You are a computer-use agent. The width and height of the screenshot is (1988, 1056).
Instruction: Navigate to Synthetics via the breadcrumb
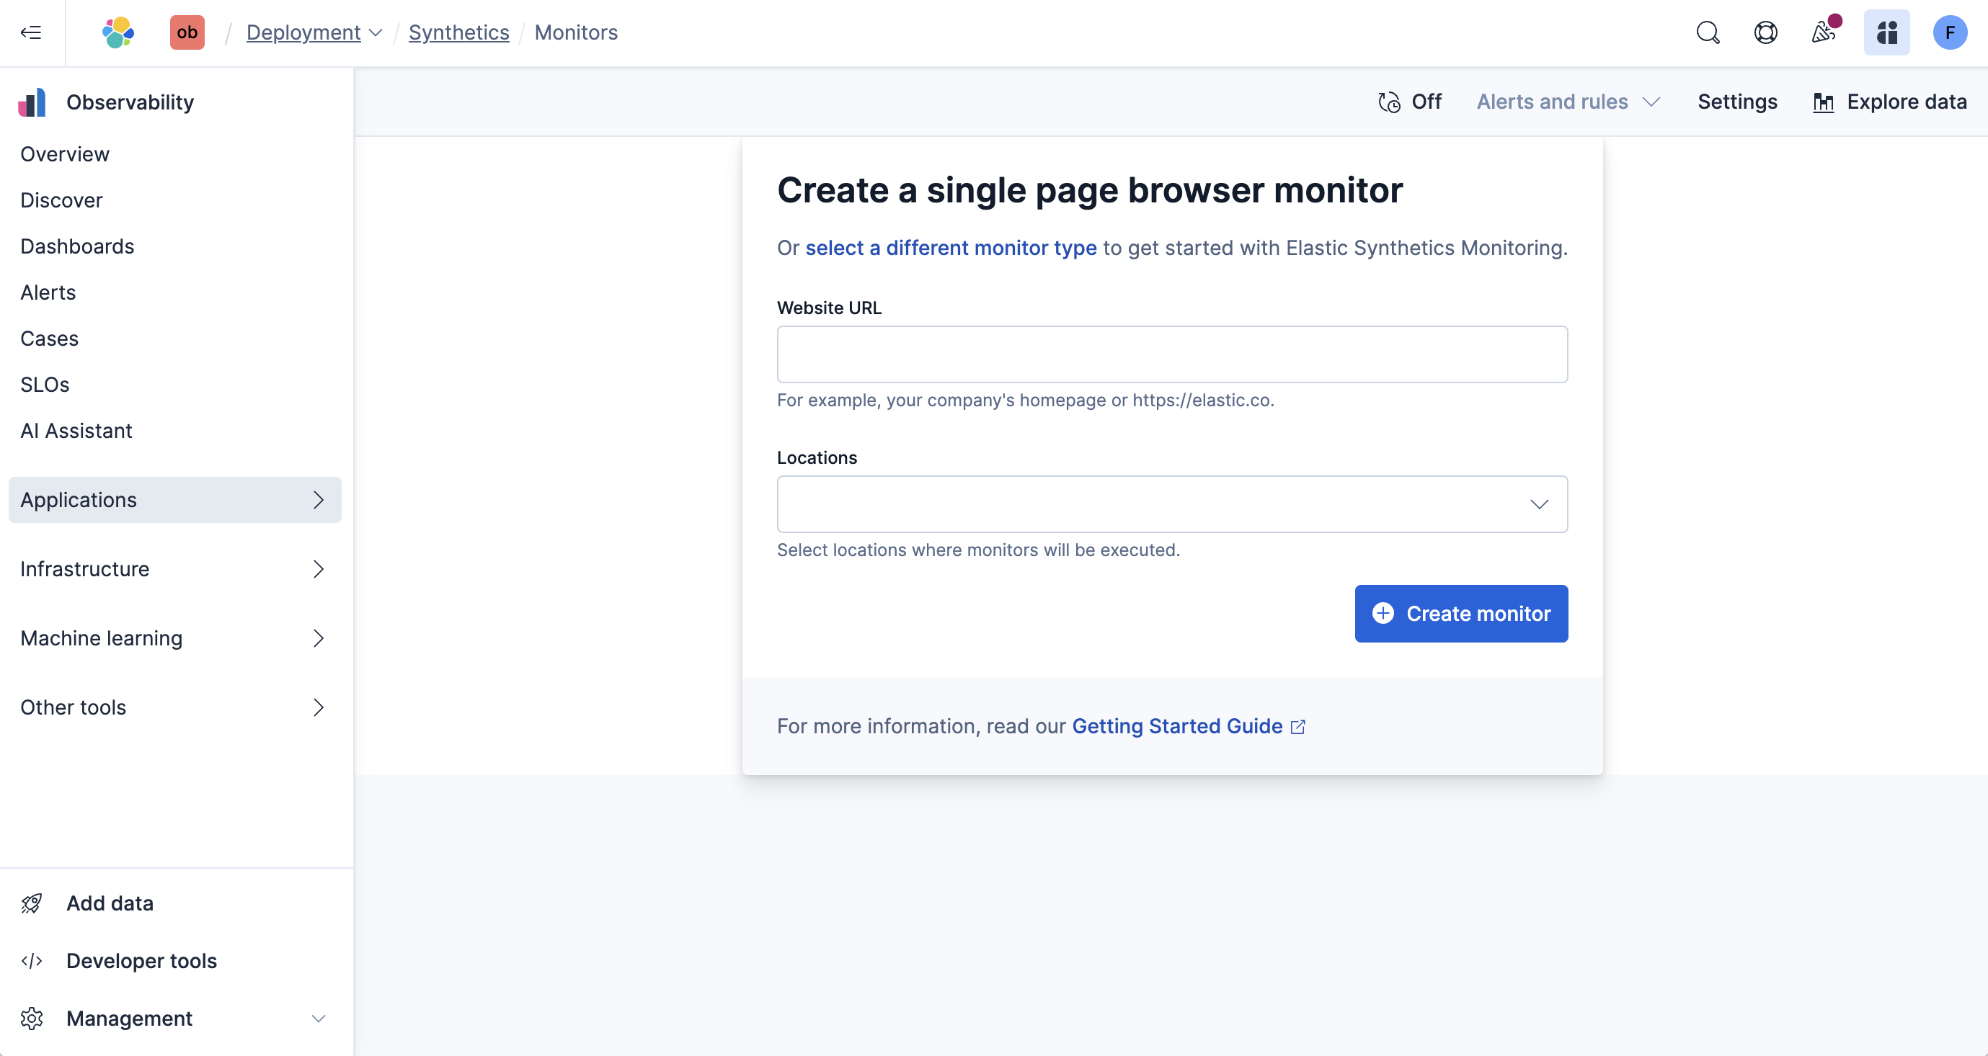point(458,32)
